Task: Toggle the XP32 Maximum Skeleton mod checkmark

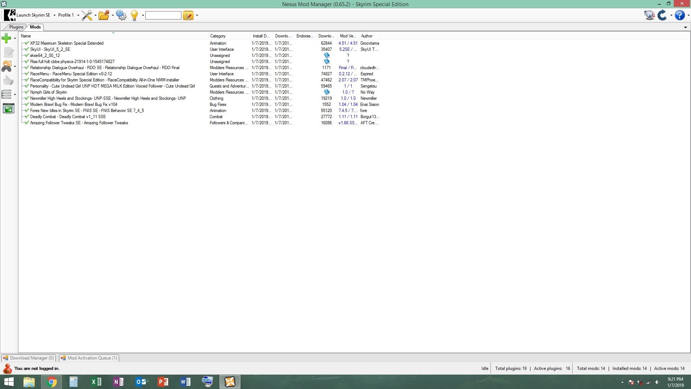Action: tap(27, 43)
